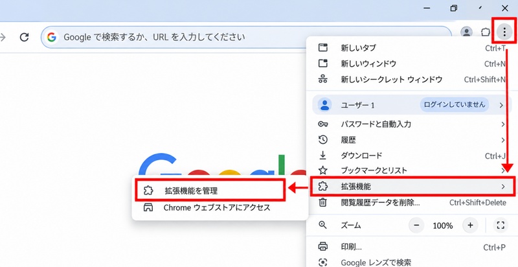518x267 pixels.
Task: Decrease zoom with the minus button
Action: (416, 226)
